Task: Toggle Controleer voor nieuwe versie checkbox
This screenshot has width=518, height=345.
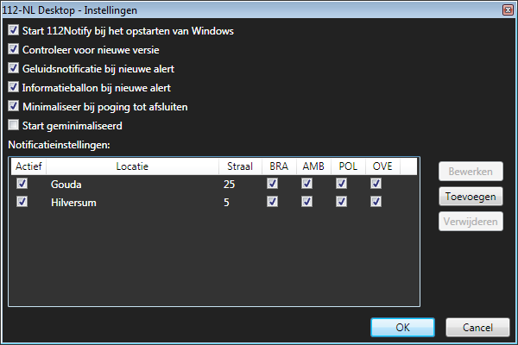Action: [x=14, y=49]
